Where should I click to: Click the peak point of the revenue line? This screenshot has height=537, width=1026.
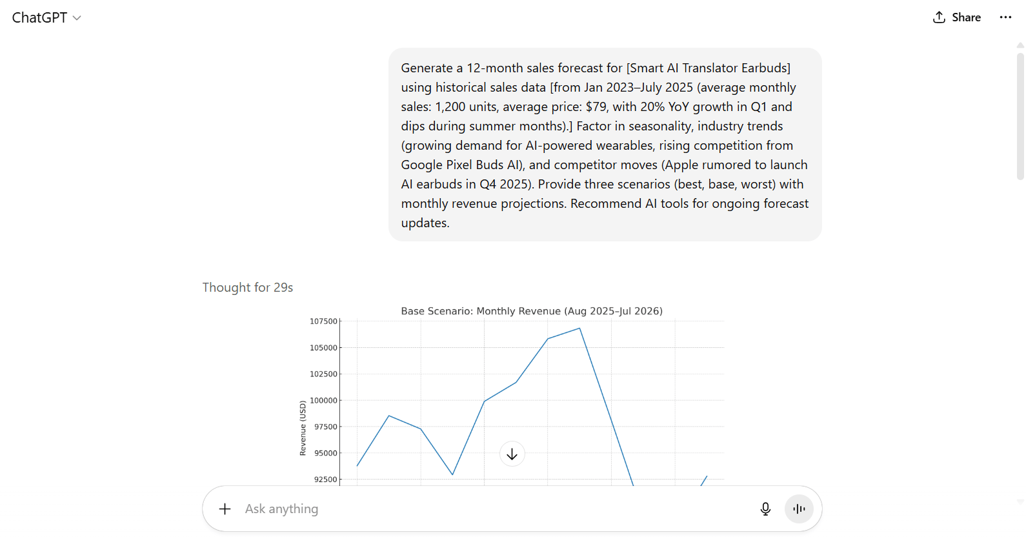(x=579, y=329)
